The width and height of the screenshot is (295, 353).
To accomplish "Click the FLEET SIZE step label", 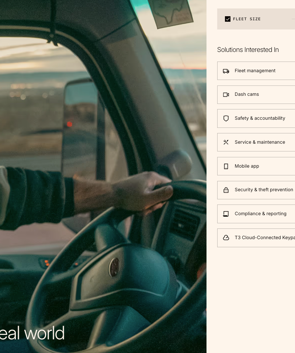I will pyautogui.click(x=247, y=19).
